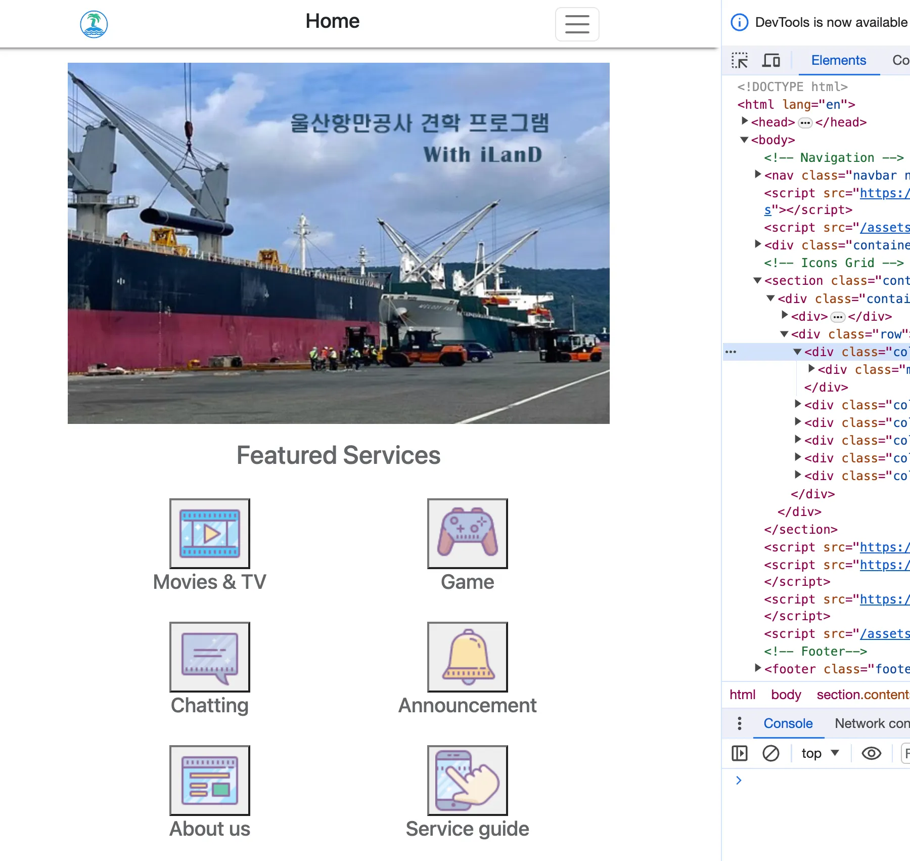Click the DevTools is now available message
910x861 pixels.
coord(832,22)
